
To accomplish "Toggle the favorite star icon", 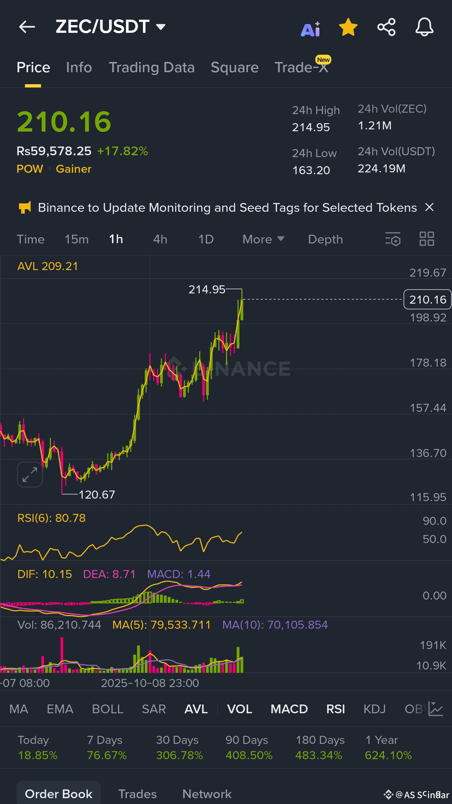I will [348, 27].
